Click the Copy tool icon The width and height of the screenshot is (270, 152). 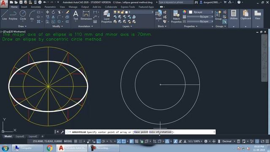pyautogui.click(x=47, y=17)
